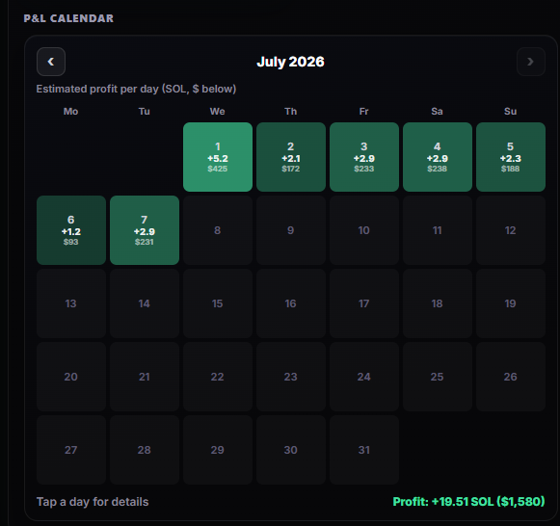Choose day 27 cell
This screenshot has width=560, height=526.
(71, 450)
